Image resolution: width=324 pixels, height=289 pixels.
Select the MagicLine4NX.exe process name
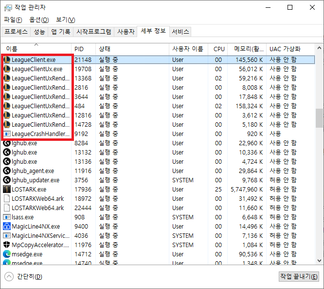coord(36,227)
